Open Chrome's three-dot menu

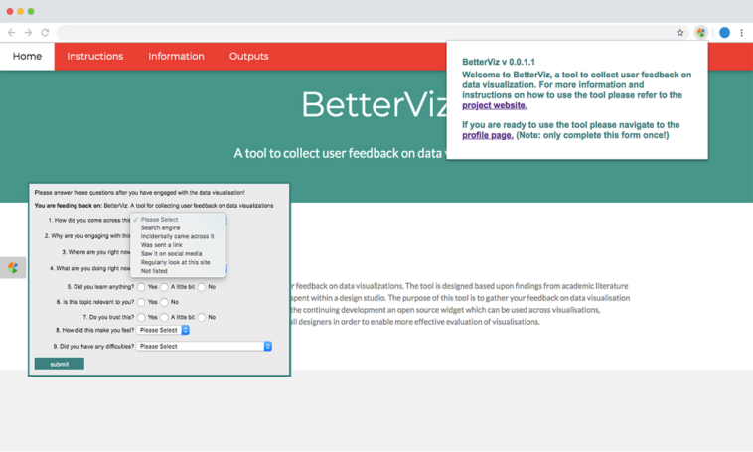(741, 33)
